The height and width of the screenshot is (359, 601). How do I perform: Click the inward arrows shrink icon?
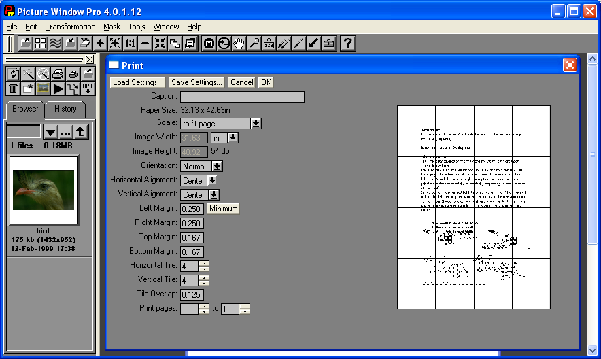(x=160, y=44)
